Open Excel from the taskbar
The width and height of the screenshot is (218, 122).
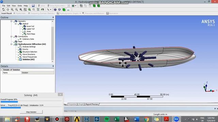pos(116,119)
